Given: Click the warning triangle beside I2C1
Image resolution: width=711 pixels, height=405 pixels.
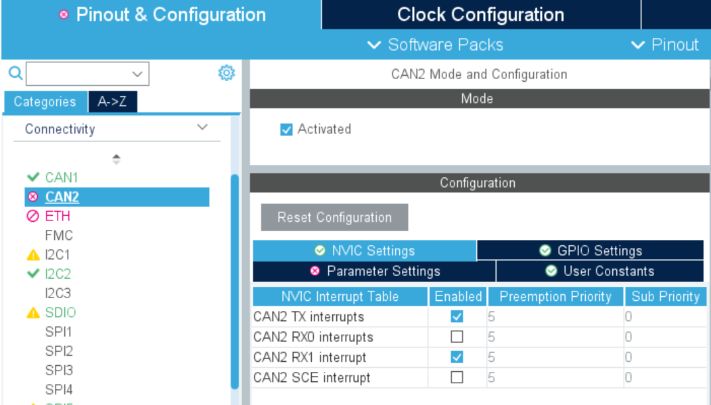Looking at the screenshot, I should pos(32,255).
